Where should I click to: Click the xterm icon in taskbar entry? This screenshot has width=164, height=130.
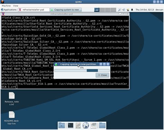click(x=20, y=10)
